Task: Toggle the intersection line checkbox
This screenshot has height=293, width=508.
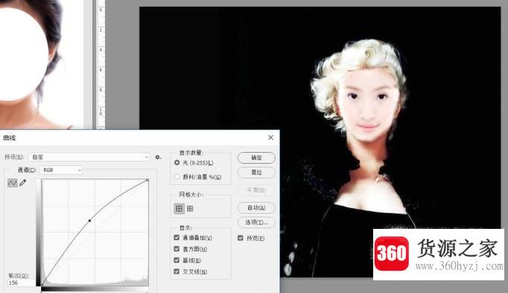Action: [177, 271]
